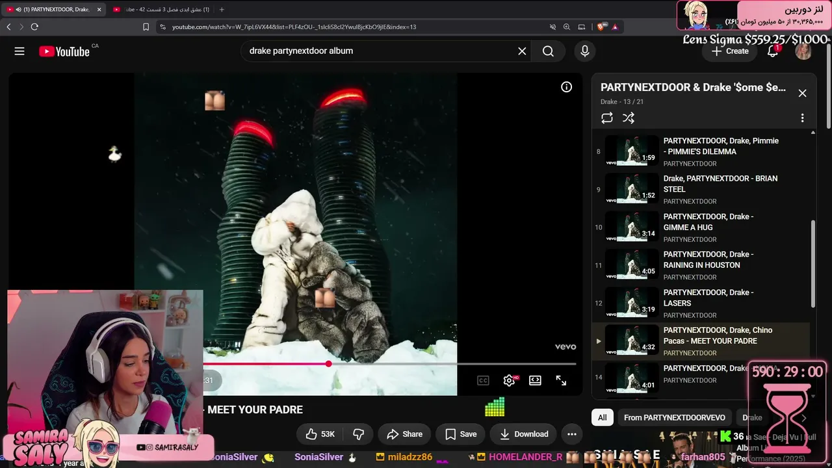
Task: Open the site info icon beside the URL
Action: (162, 27)
